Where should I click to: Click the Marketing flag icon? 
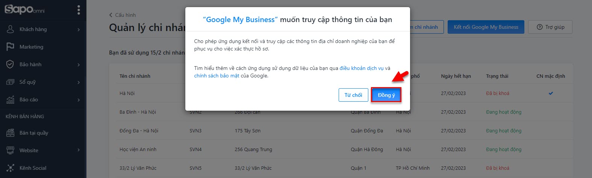10,47
